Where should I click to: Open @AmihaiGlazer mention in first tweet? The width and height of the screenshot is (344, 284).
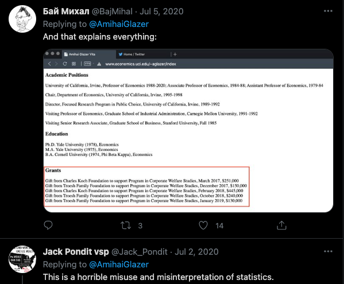click(119, 24)
